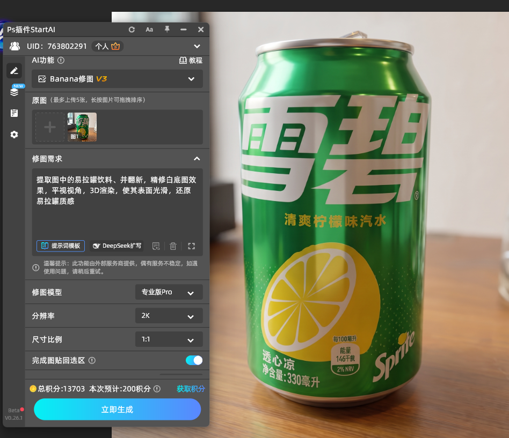Select the pencil edit sidebar icon
Viewport: 509px width, 438px height.
click(14, 70)
